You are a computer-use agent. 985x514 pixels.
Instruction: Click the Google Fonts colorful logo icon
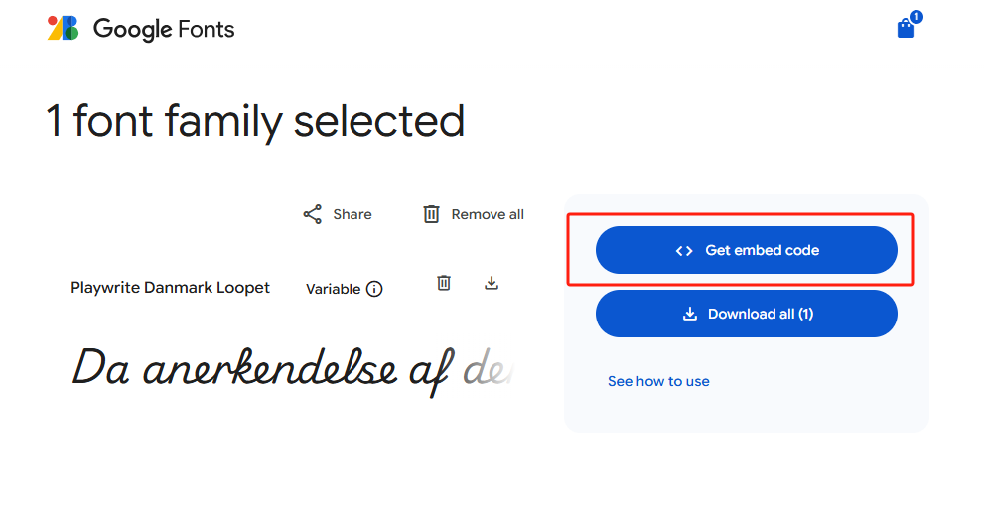[x=63, y=28]
